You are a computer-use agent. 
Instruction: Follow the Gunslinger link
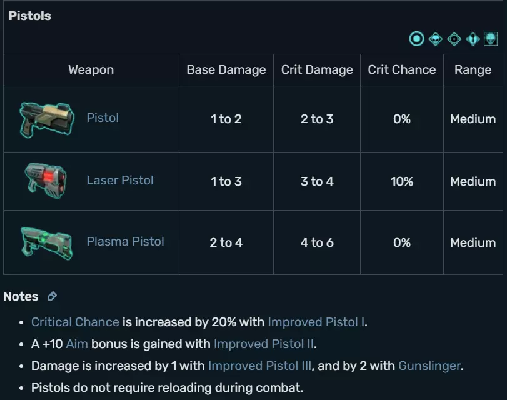coord(430,366)
